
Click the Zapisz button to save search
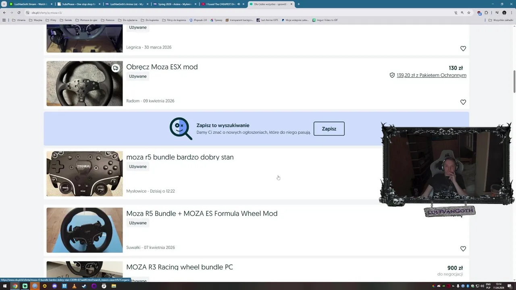(x=329, y=129)
